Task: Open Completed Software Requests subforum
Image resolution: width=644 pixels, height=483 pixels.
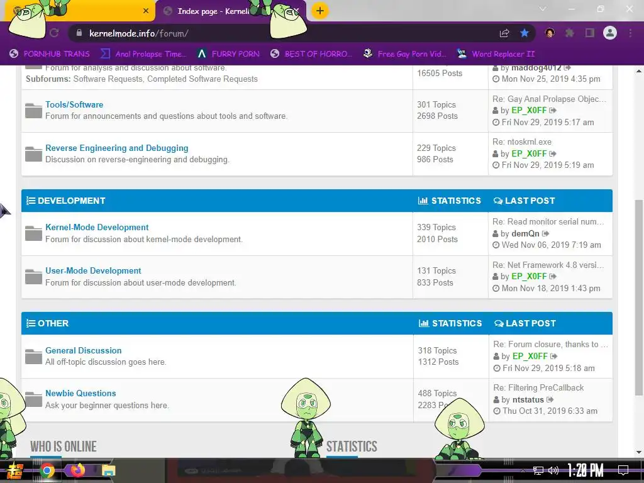Action: click(x=202, y=79)
